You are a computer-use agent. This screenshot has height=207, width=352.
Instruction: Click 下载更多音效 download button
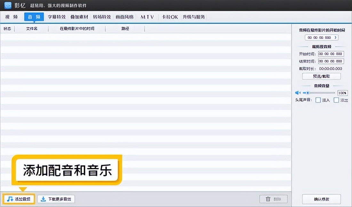(56, 199)
